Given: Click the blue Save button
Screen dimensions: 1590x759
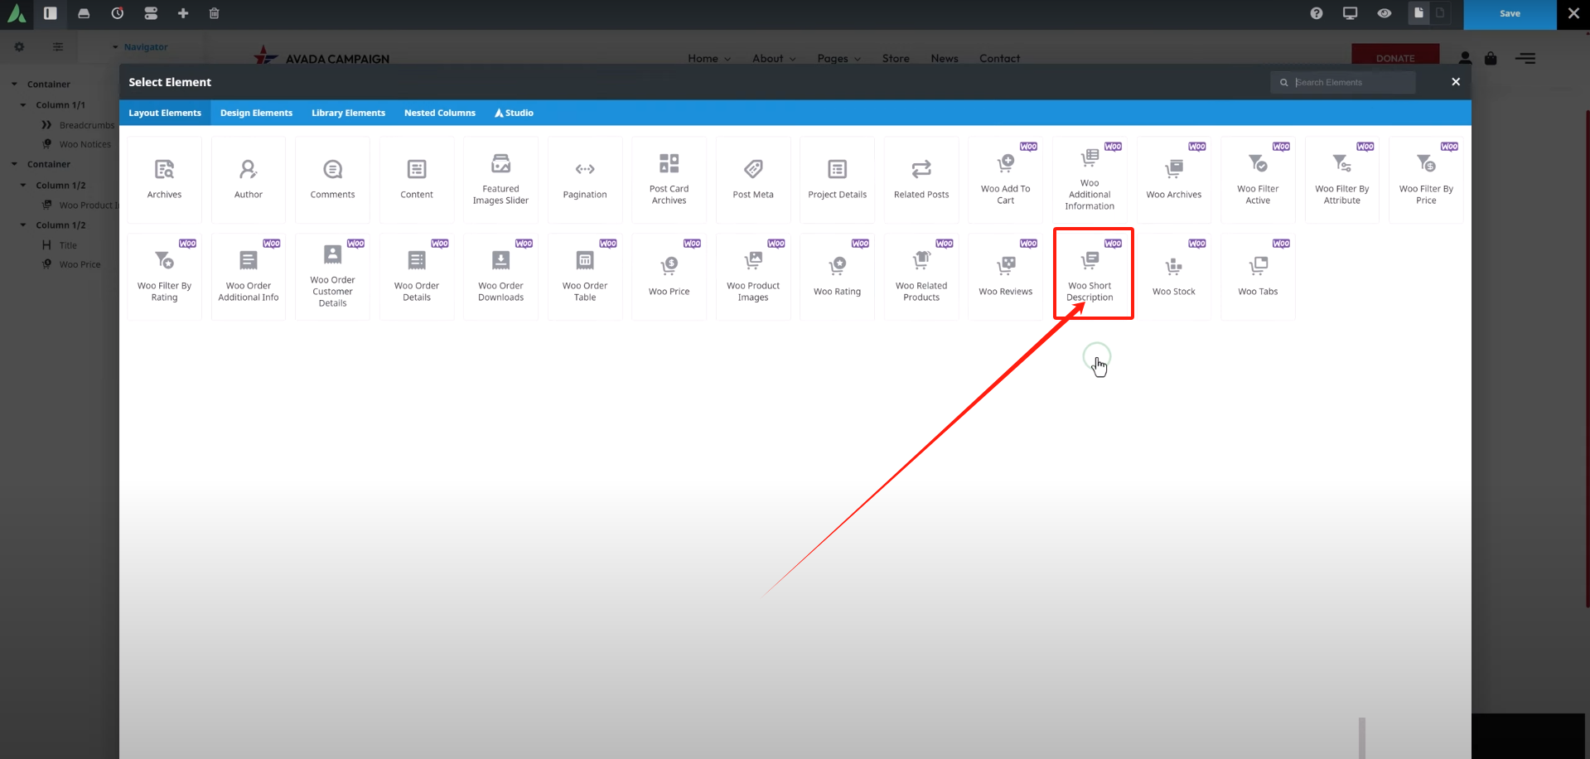Looking at the screenshot, I should [1510, 14].
